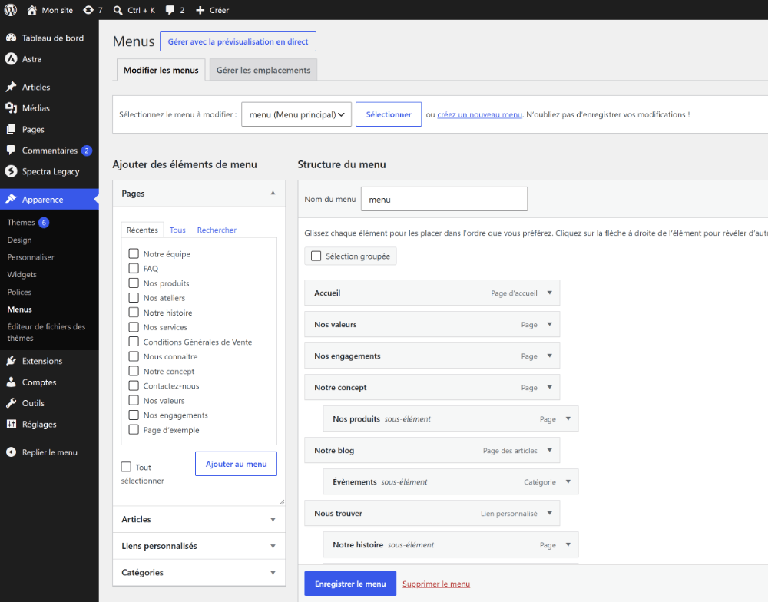Select the Notre blog menu item bar
This screenshot has width=768, height=602.
coord(432,450)
